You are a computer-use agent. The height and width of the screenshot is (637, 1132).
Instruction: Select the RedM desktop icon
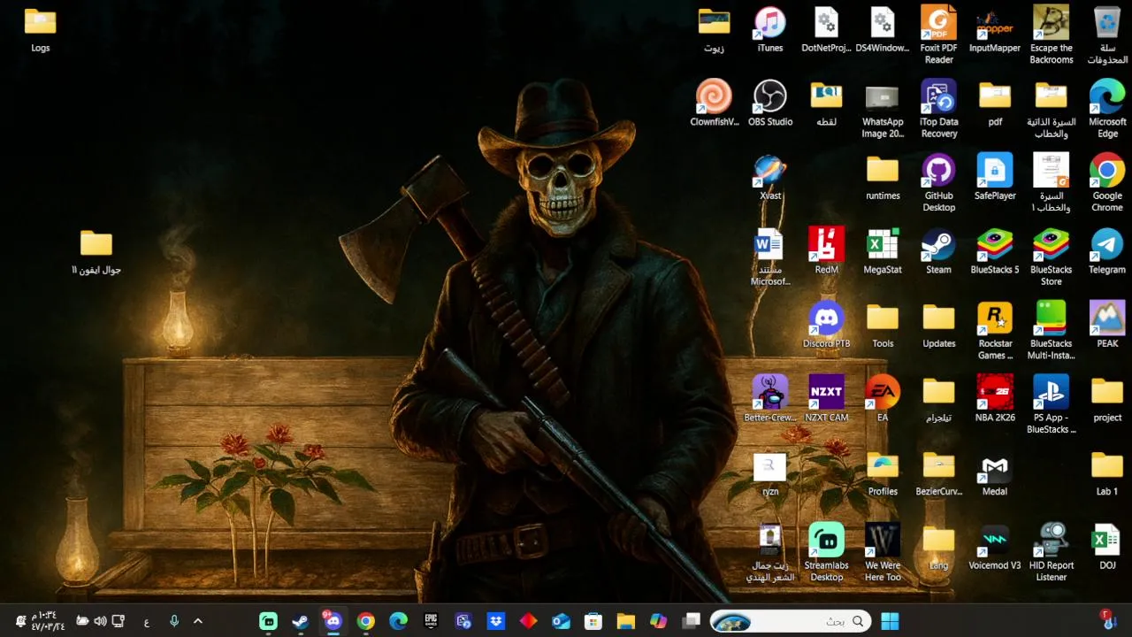click(x=826, y=251)
